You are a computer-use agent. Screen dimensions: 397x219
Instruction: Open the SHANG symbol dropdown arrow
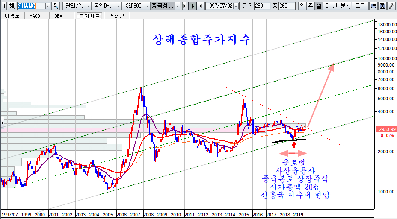pyautogui.click(x=48, y=6)
